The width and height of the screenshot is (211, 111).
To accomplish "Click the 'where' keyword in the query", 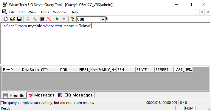I will click(x=49, y=26).
